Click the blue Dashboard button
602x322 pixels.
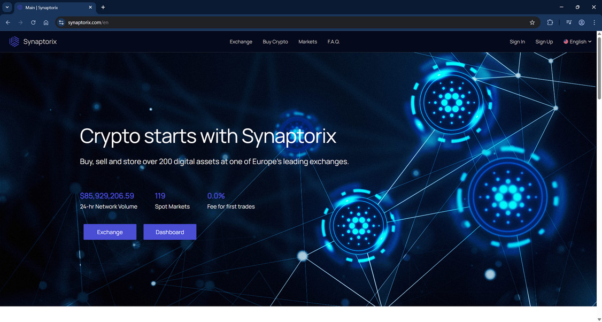[169, 232]
